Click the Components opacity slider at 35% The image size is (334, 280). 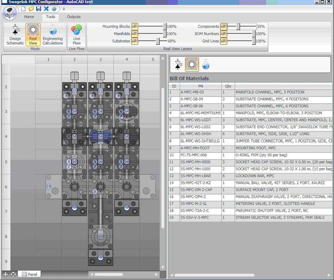238,27
